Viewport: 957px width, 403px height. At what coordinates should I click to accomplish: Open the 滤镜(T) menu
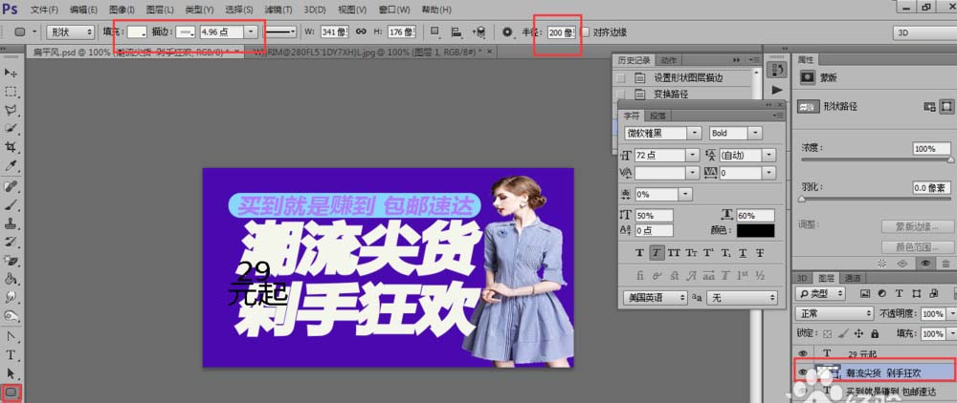click(x=278, y=10)
